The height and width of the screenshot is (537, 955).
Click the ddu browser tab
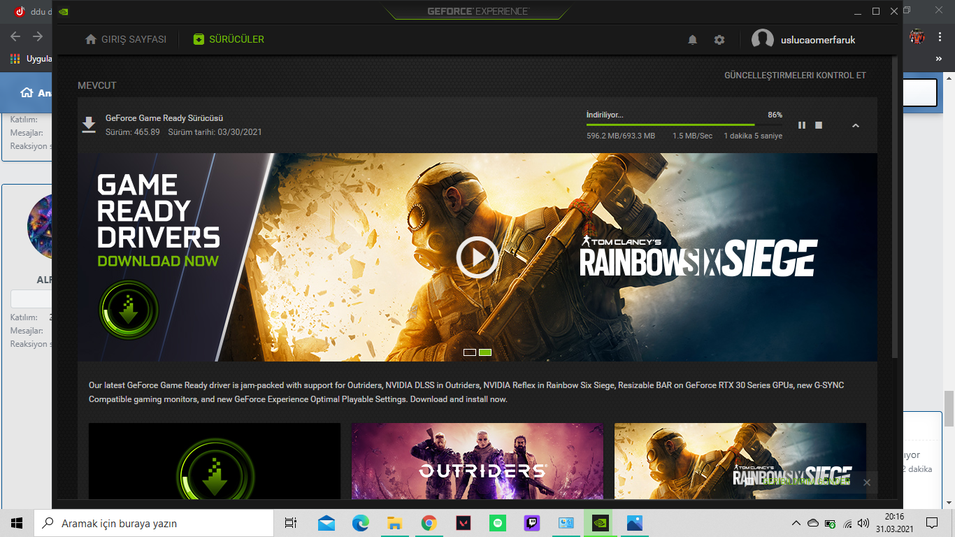(31, 11)
